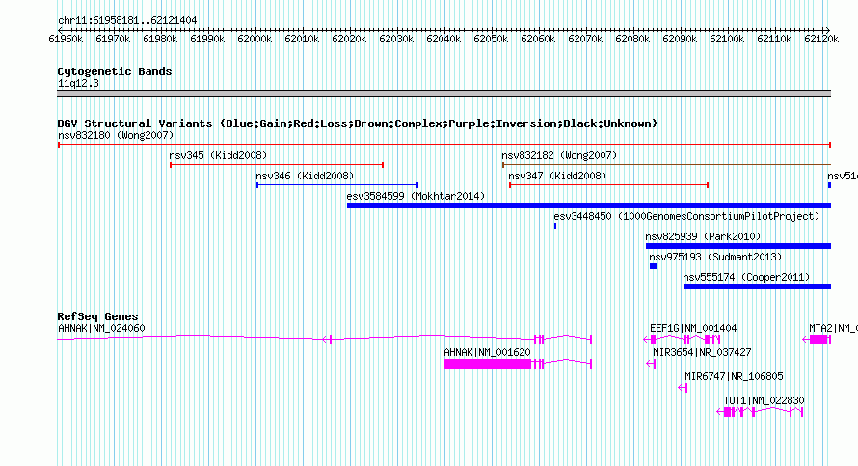Screen dimensions: 858x466
Task: Select the blue nsv825939 gain bar
Action: pos(738,246)
